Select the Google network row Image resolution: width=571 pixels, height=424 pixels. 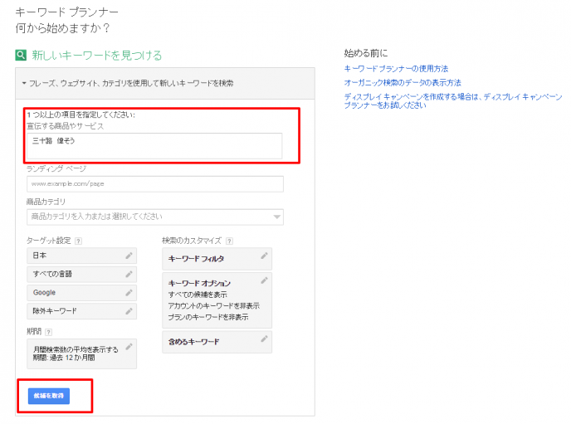(x=81, y=293)
